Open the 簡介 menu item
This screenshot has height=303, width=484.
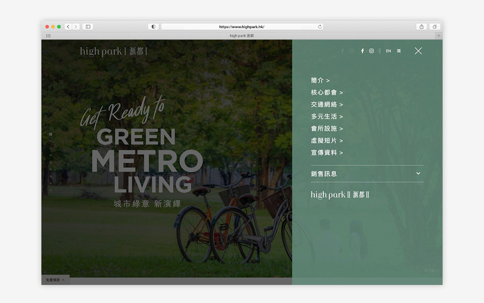[x=320, y=80]
